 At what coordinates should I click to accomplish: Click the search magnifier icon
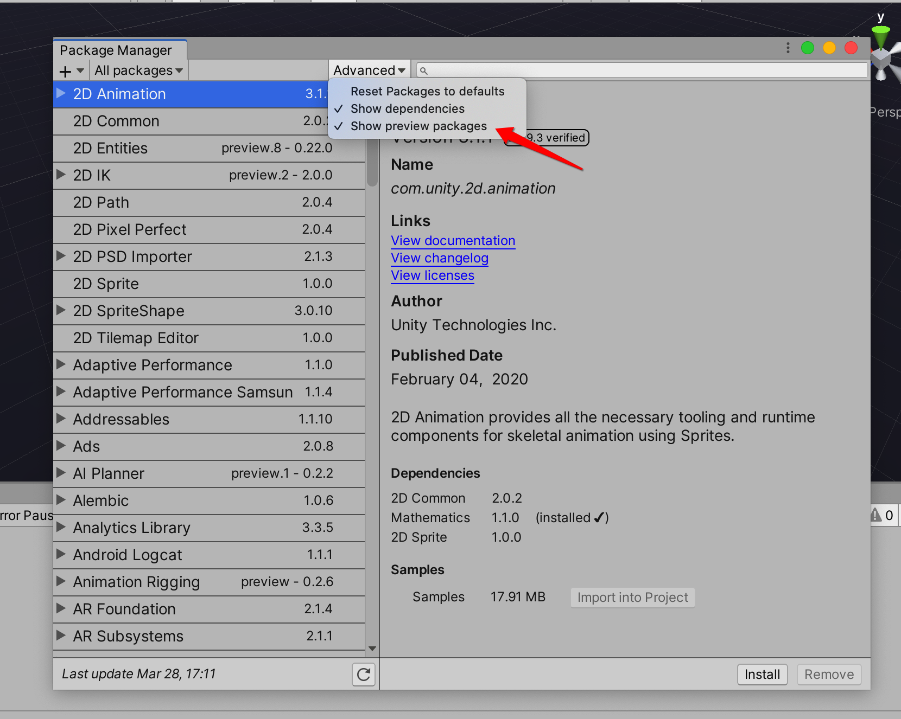coord(424,70)
